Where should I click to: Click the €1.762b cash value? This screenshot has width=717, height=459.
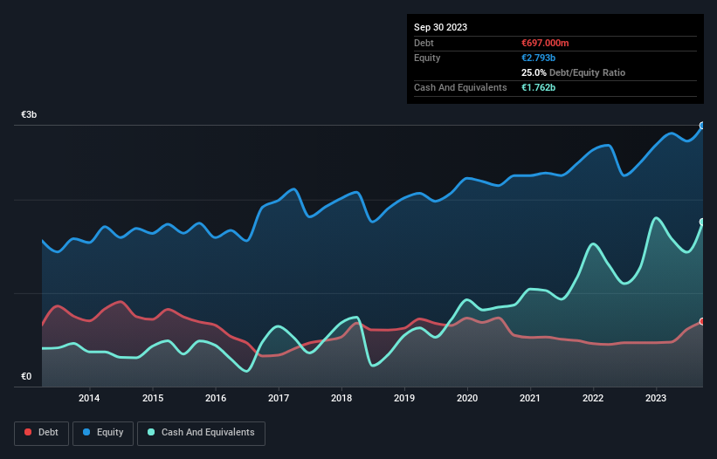(x=538, y=87)
